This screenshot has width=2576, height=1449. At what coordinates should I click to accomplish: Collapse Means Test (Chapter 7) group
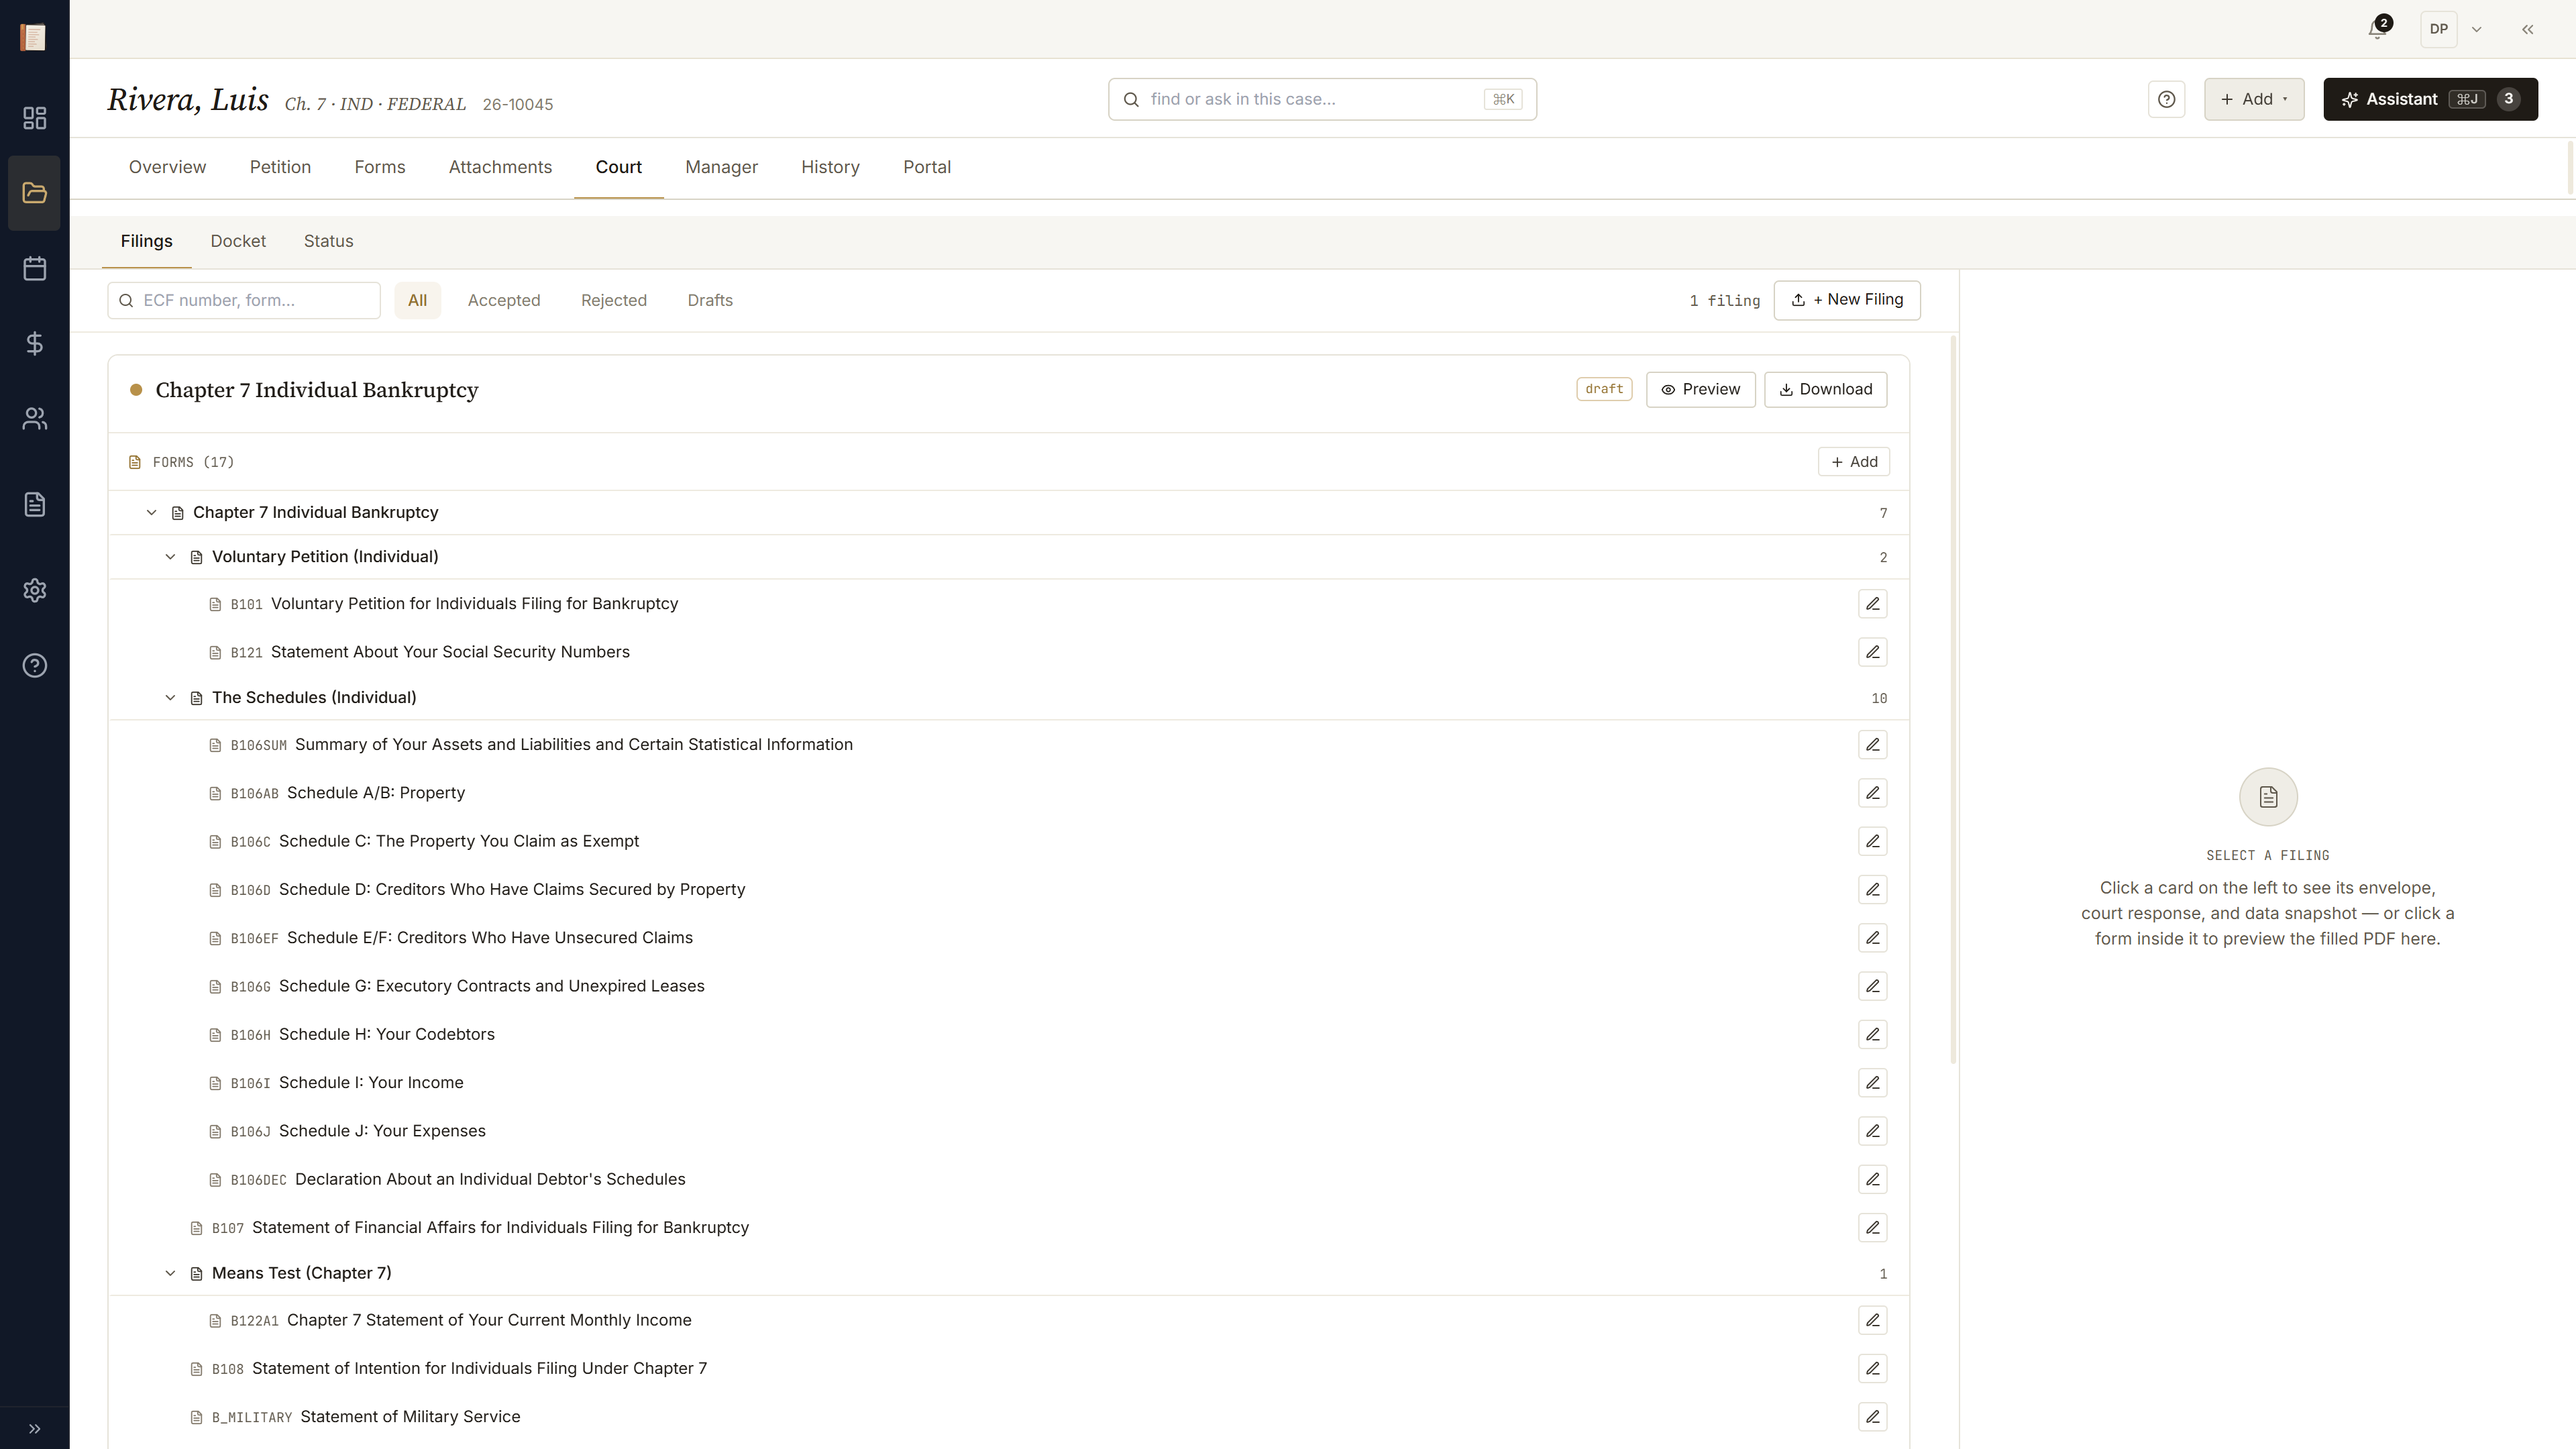coord(170,1273)
